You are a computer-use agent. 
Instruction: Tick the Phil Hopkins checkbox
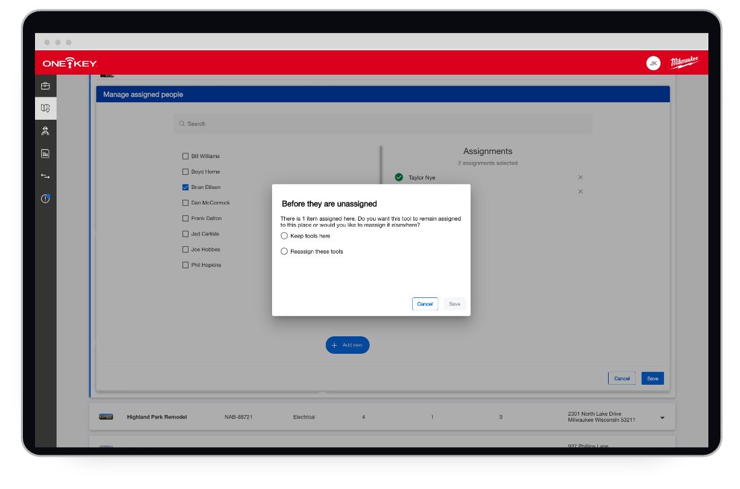(185, 265)
